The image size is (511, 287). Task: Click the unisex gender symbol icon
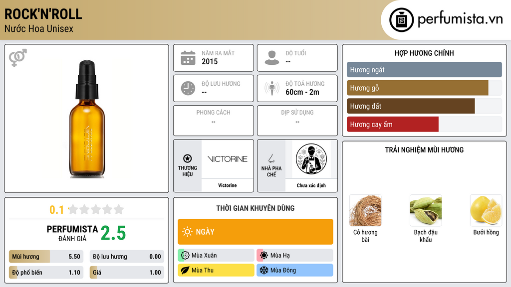coord(18,58)
